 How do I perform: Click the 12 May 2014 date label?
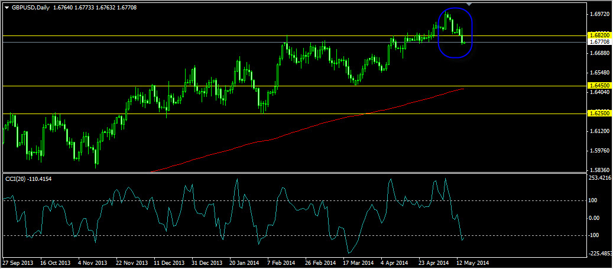[x=473, y=262]
